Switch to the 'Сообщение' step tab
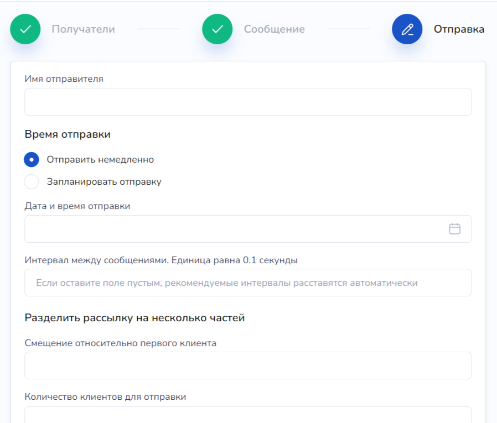Screen dimensions: 497x423 274,29
